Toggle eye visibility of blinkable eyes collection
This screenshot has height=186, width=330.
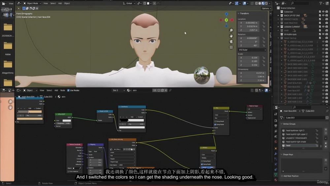[x=323, y=34]
